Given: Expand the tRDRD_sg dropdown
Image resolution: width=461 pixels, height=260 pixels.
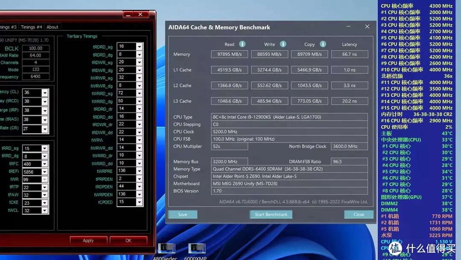Looking at the screenshot, I should [x=139, y=47].
